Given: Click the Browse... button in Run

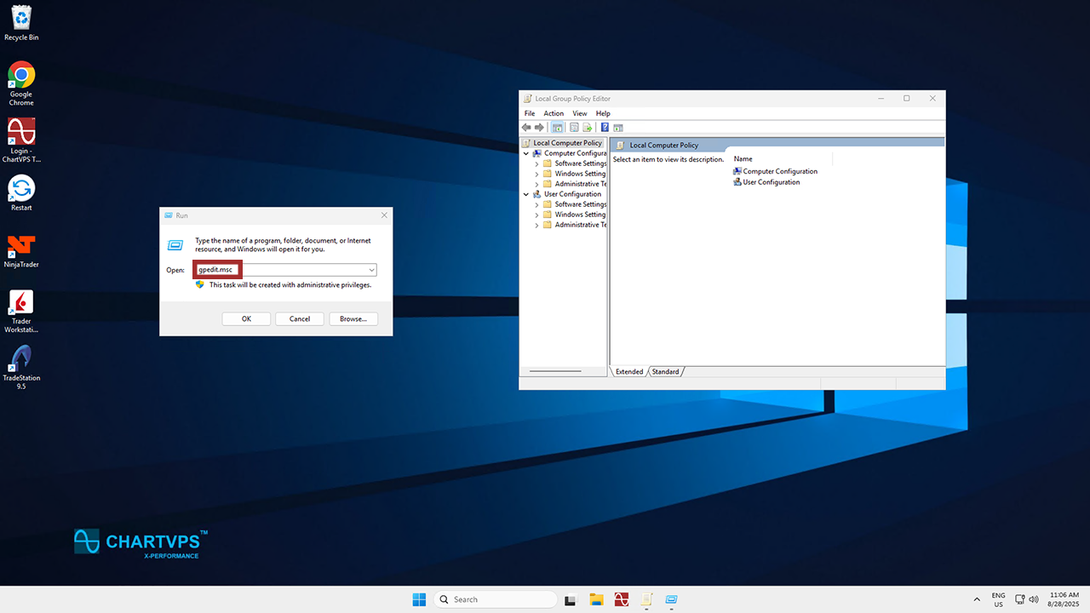Looking at the screenshot, I should (353, 318).
